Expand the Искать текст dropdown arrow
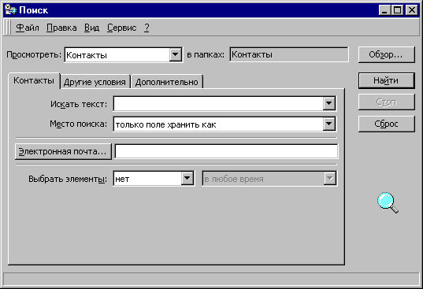The height and width of the screenshot is (289, 423). (329, 103)
